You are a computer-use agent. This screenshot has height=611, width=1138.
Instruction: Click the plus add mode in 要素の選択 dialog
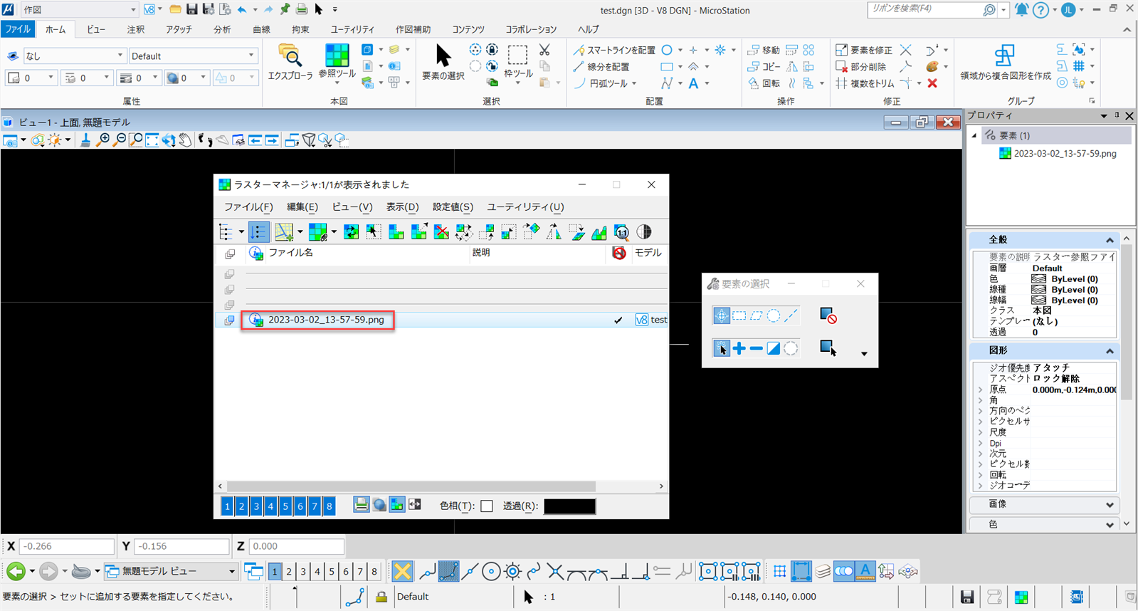[x=739, y=348]
